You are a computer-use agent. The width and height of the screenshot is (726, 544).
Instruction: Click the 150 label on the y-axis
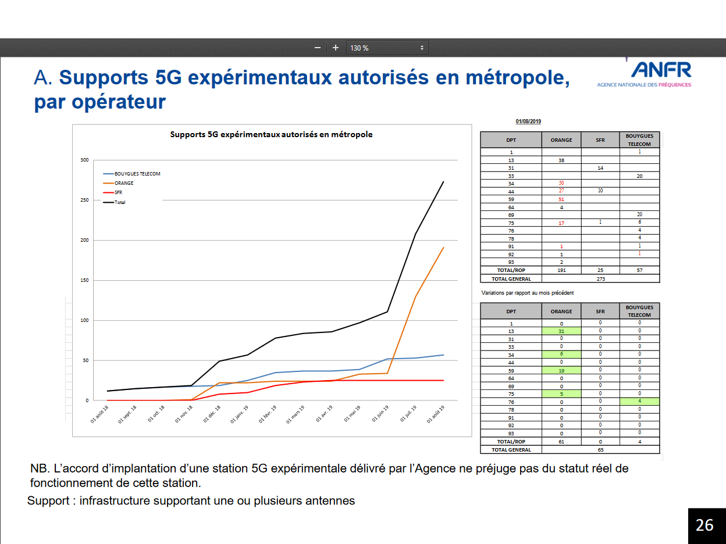point(85,280)
